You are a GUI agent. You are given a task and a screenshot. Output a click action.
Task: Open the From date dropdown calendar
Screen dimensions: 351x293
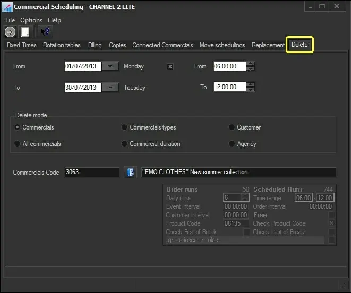coord(110,66)
